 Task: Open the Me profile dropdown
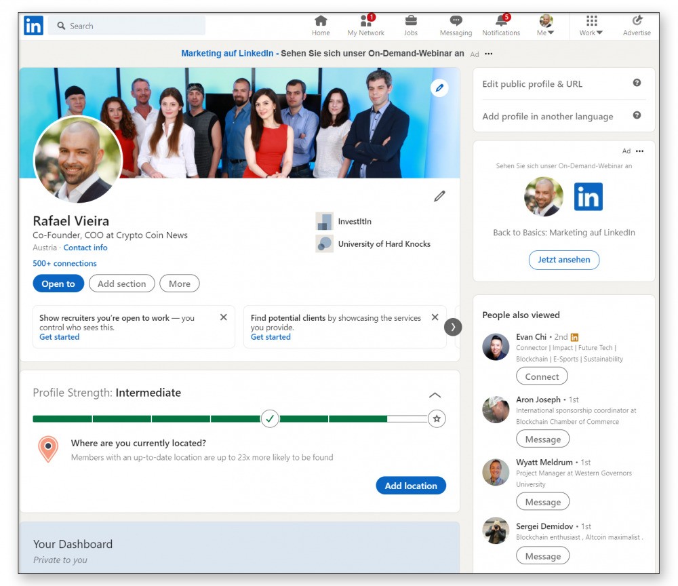[x=546, y=25]
